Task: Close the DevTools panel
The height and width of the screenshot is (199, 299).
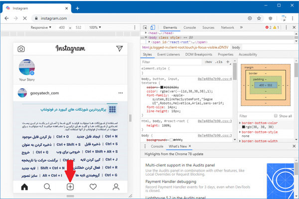Action: 294,27
